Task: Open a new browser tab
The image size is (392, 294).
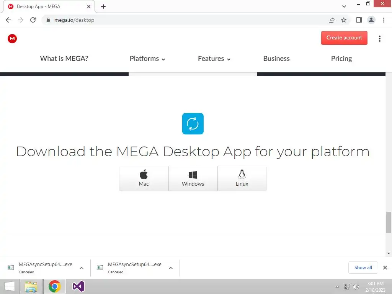Action: coord(103,7)
